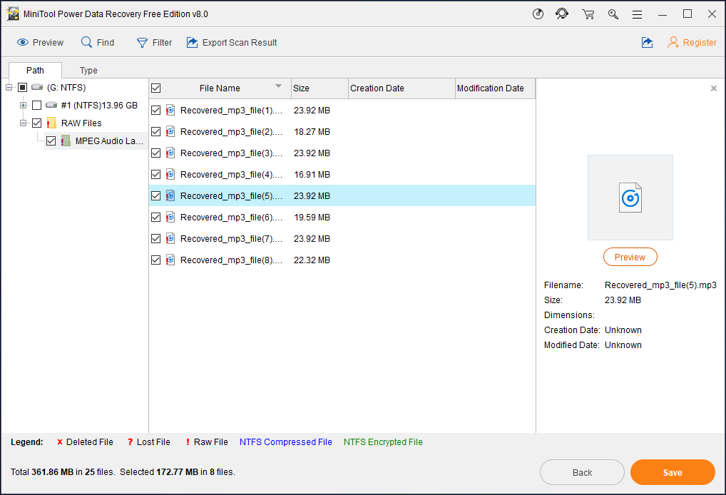This screenshot has height=495, width=726.
Task: Open the Filter funnel tool
Action: click(x=142, y=43)
